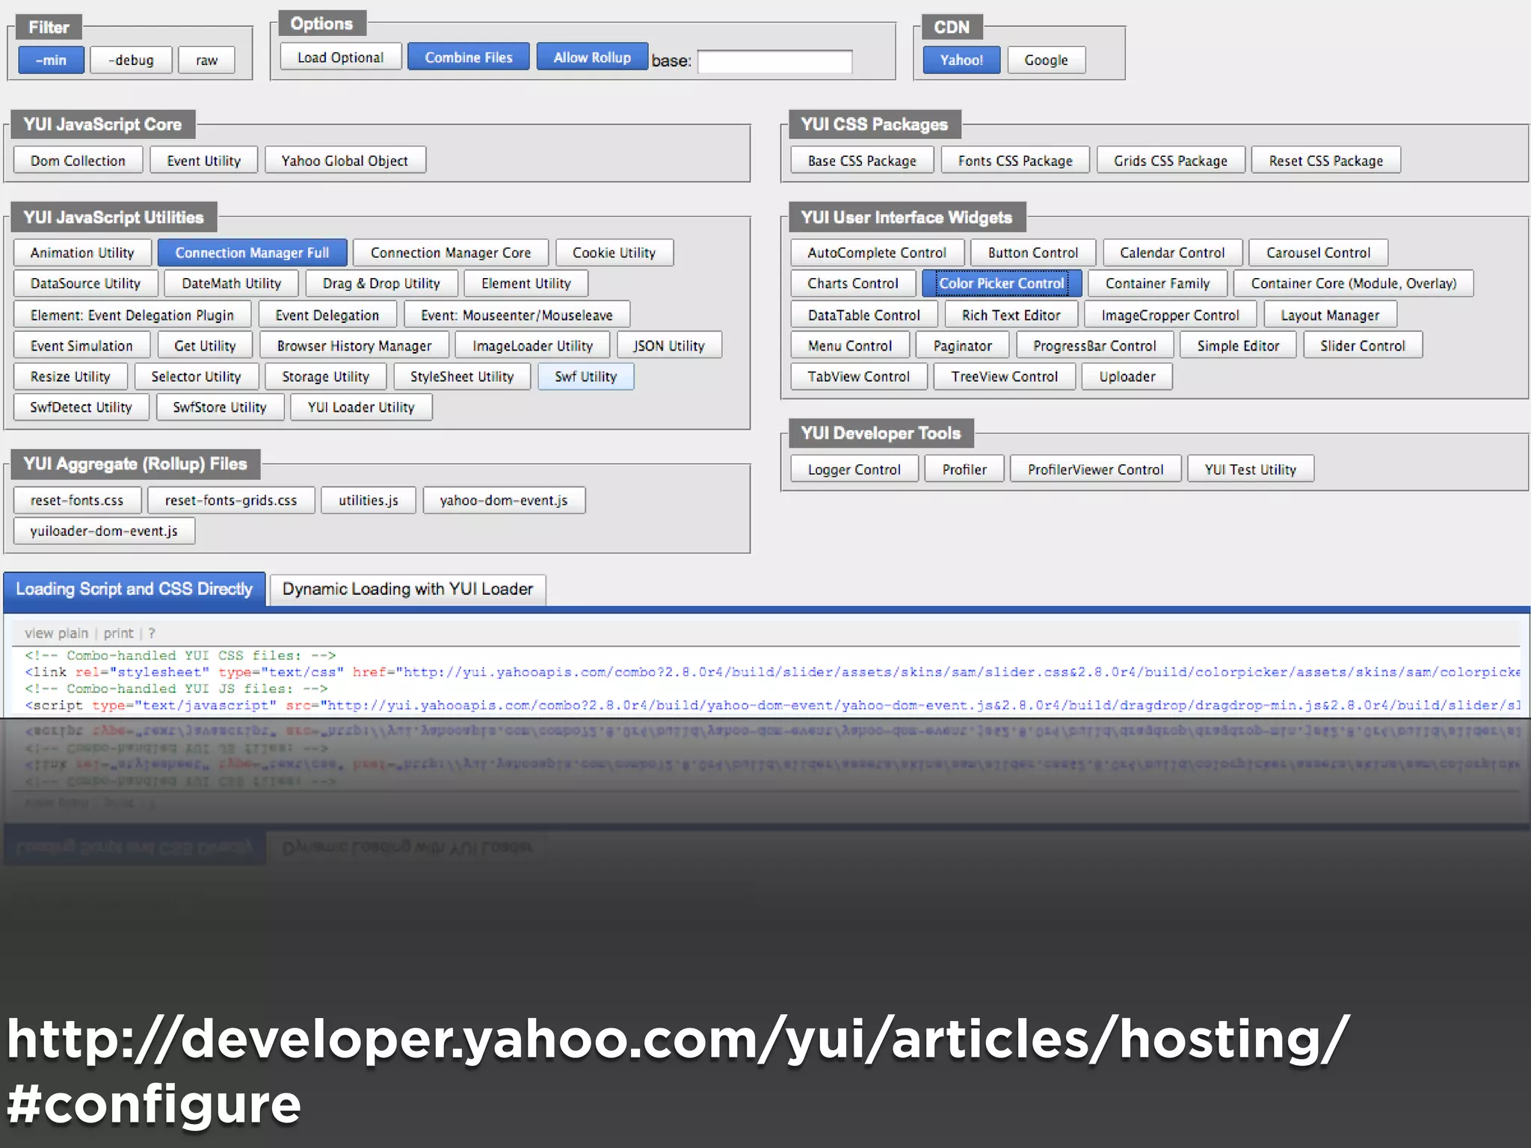Select Get Utility
1531x1148 pixels.
(x=205, y=345)
